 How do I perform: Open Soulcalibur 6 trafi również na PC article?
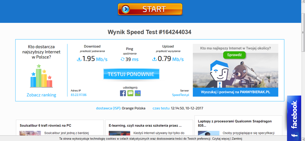[x=45, y=125]
